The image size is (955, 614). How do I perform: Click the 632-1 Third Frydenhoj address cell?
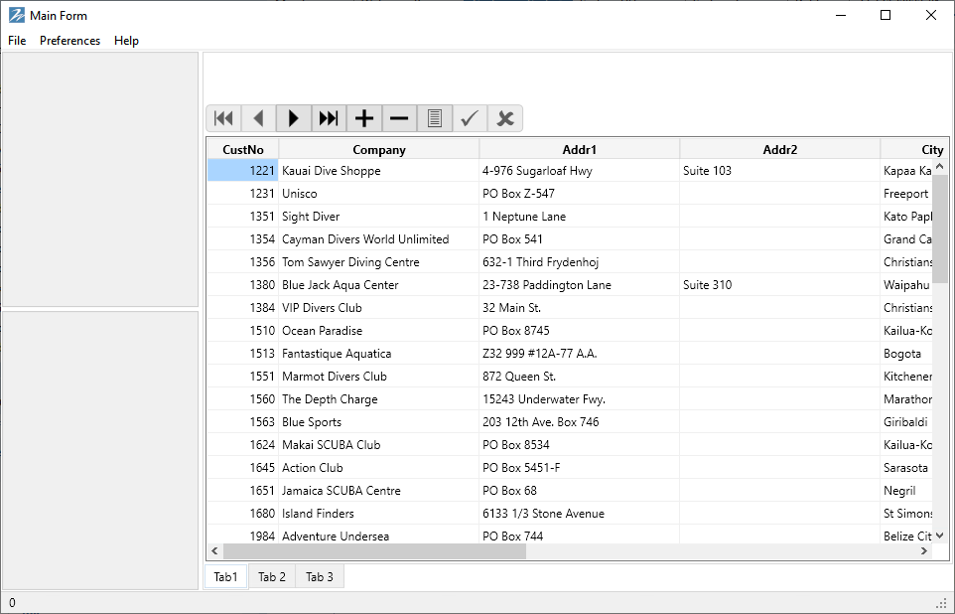(x=579, y=262)
